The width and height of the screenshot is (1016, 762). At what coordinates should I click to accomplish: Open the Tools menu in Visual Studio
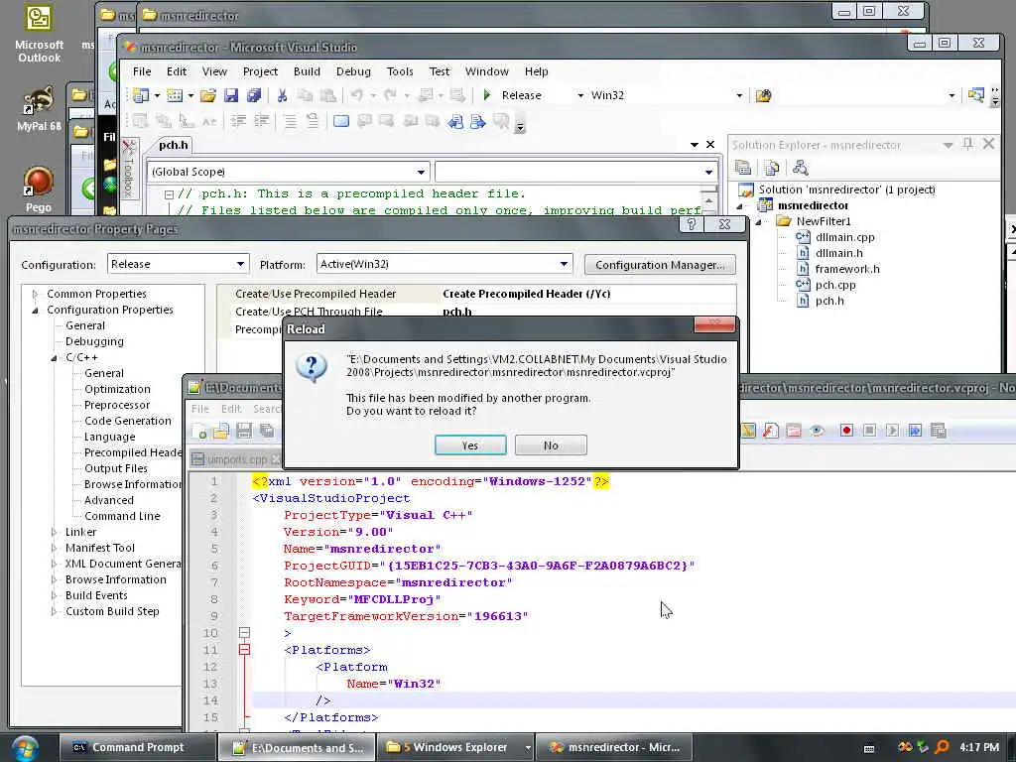(x=400, y=71)
